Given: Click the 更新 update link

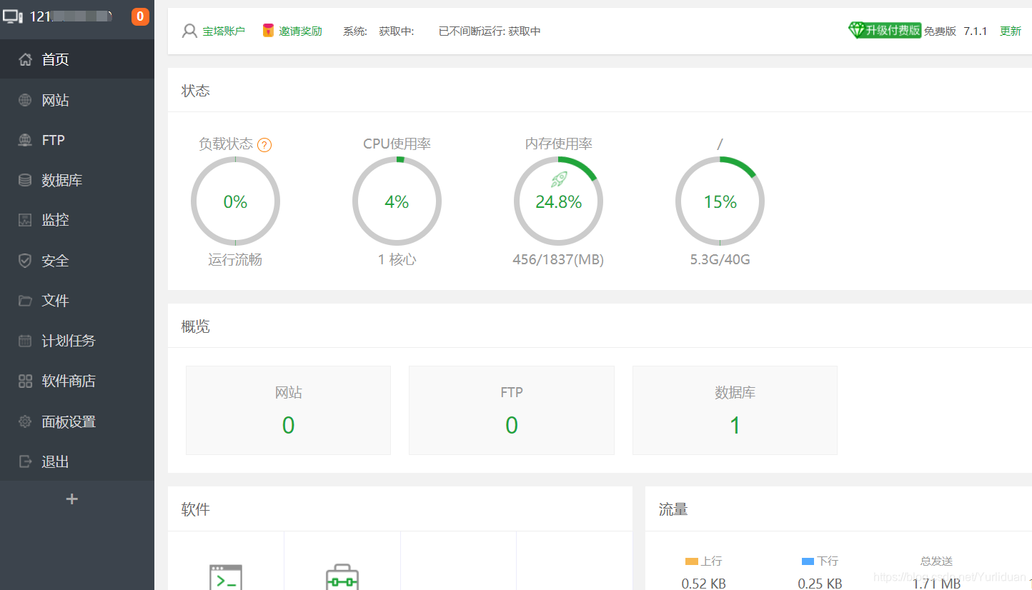Looking at the screenshot, I should point(1011,31).
